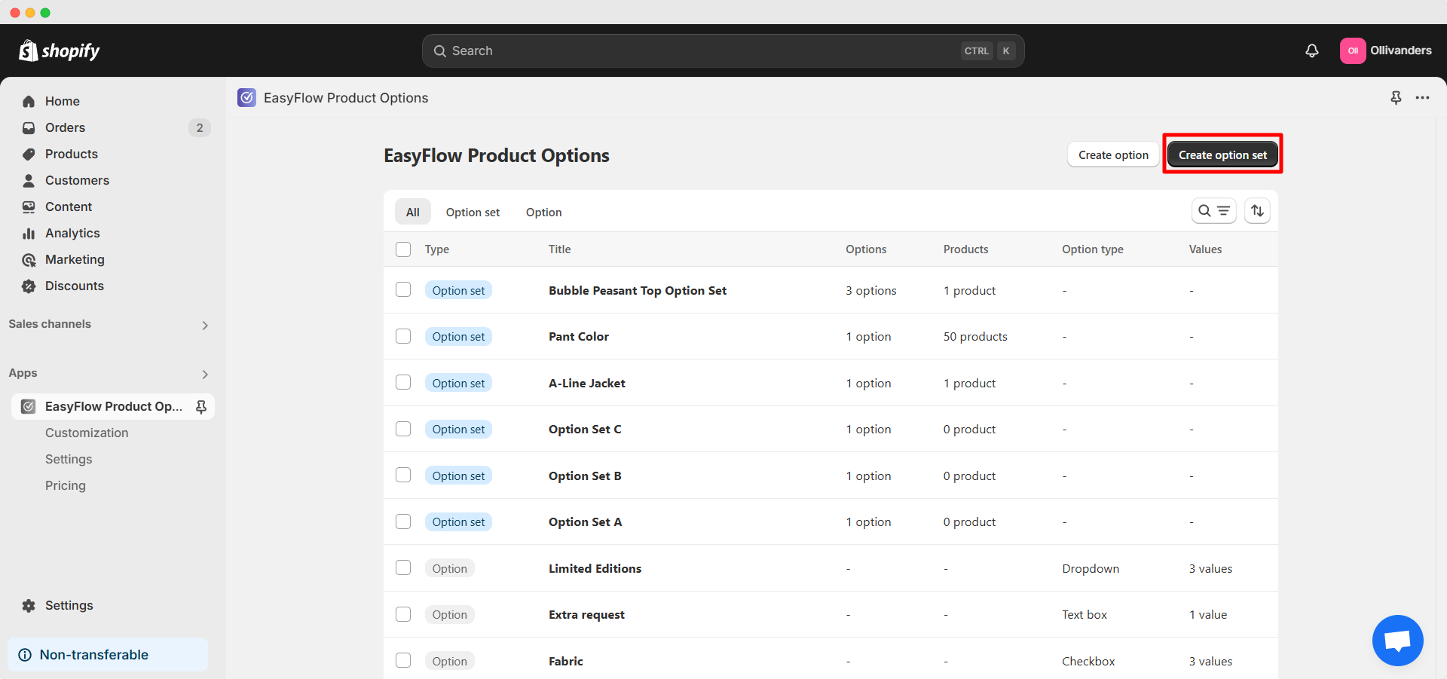Expand the Apps section chevron
Viewport: 1447px width, 679px height.
205,374
